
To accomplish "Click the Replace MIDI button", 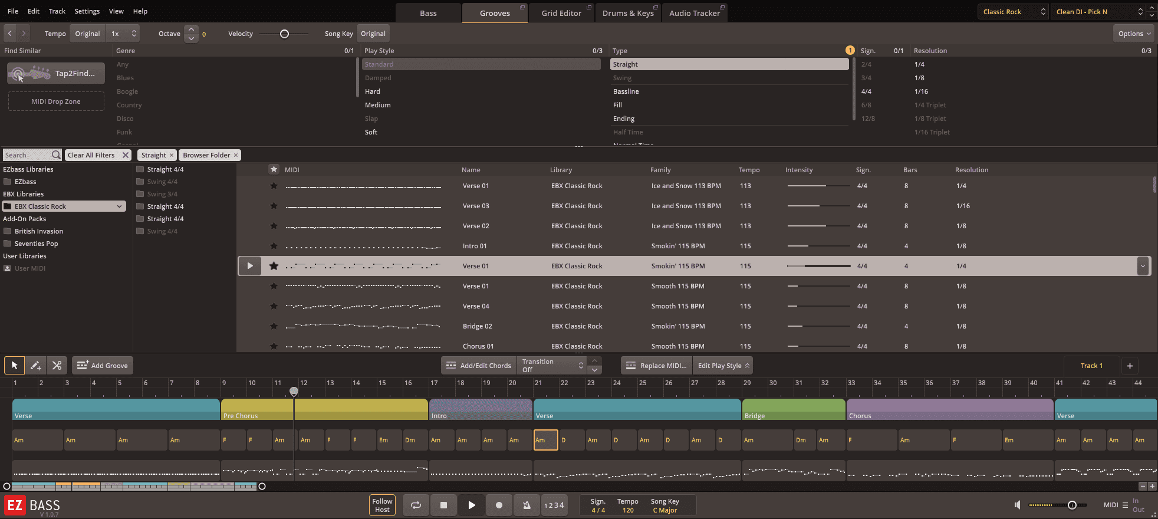I will [x=657, y=366].
